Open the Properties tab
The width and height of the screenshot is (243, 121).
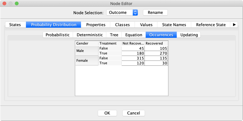pyautogui.click(x=96, y=25)
